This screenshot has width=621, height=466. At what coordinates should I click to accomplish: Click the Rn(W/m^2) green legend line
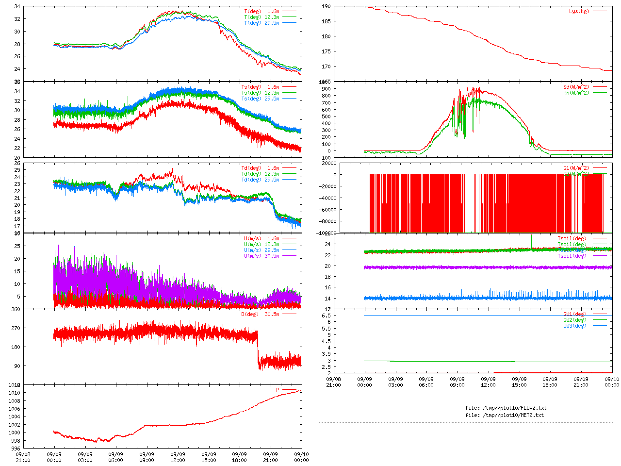point(600,93)
